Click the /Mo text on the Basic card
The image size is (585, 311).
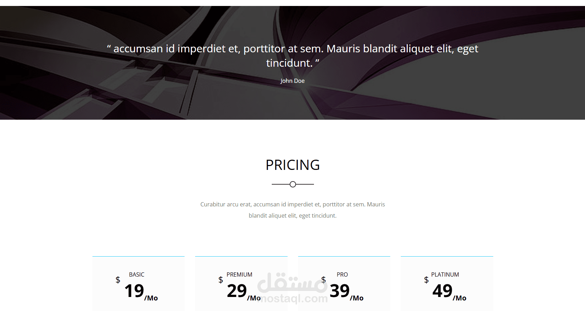click(151, 298)
